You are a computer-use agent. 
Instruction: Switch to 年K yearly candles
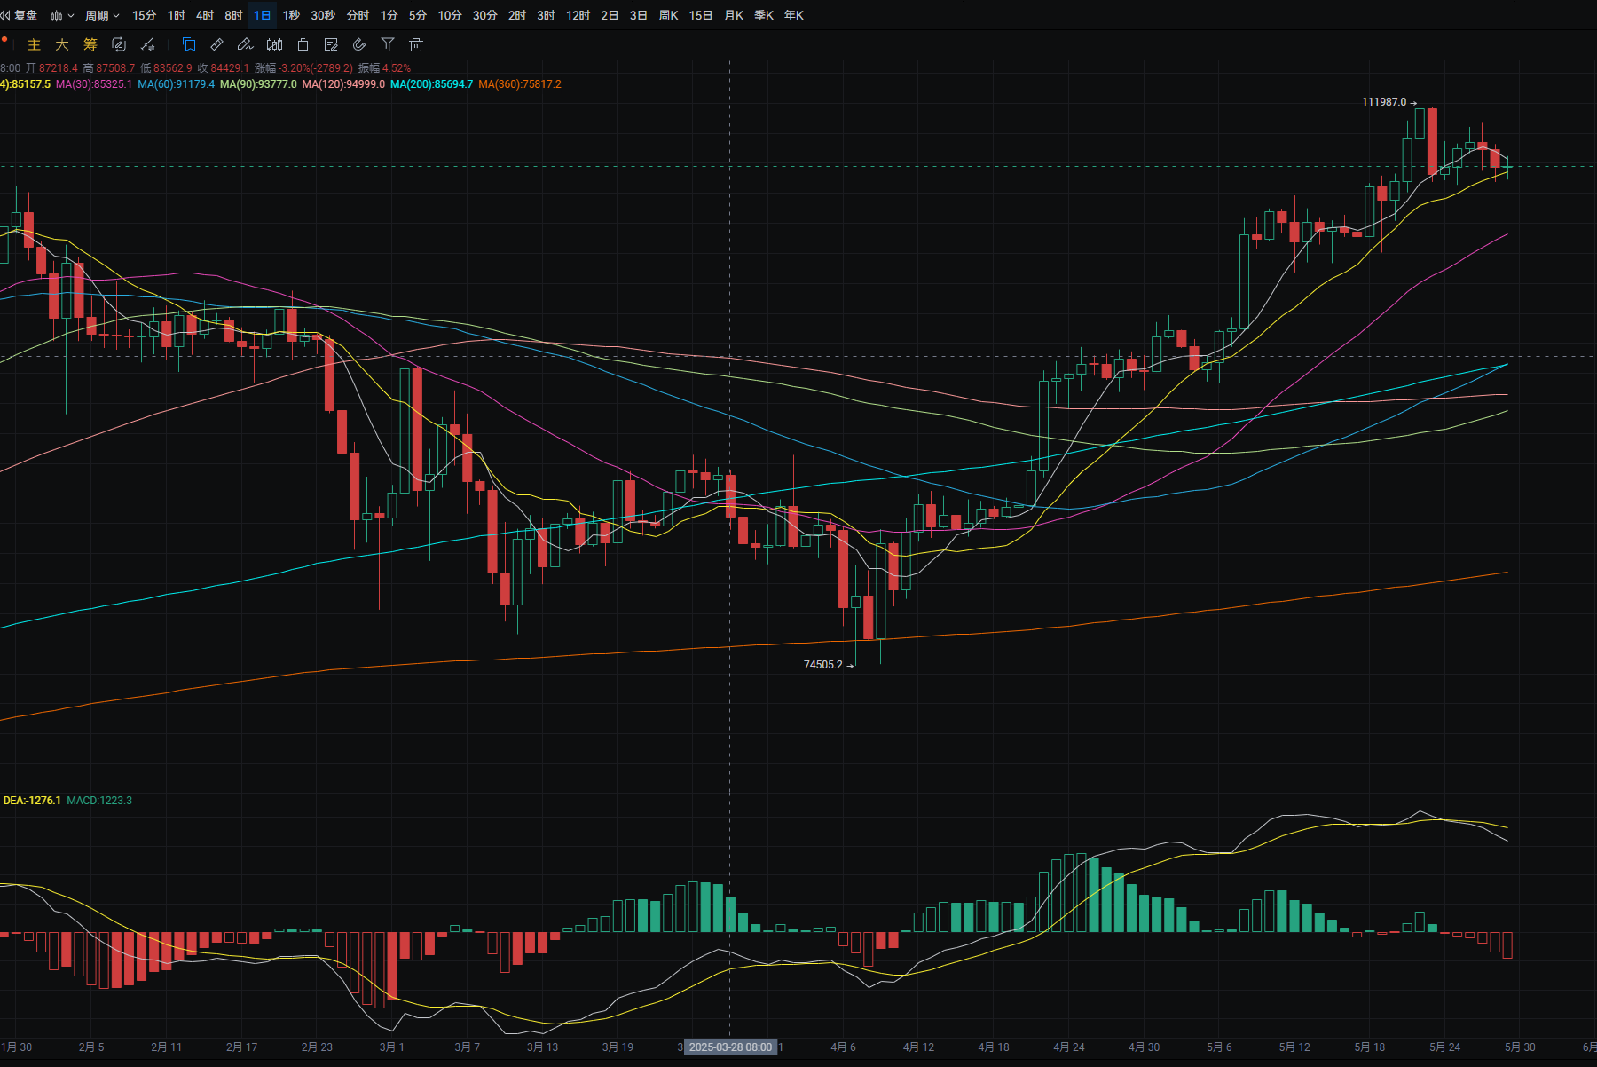794,15
